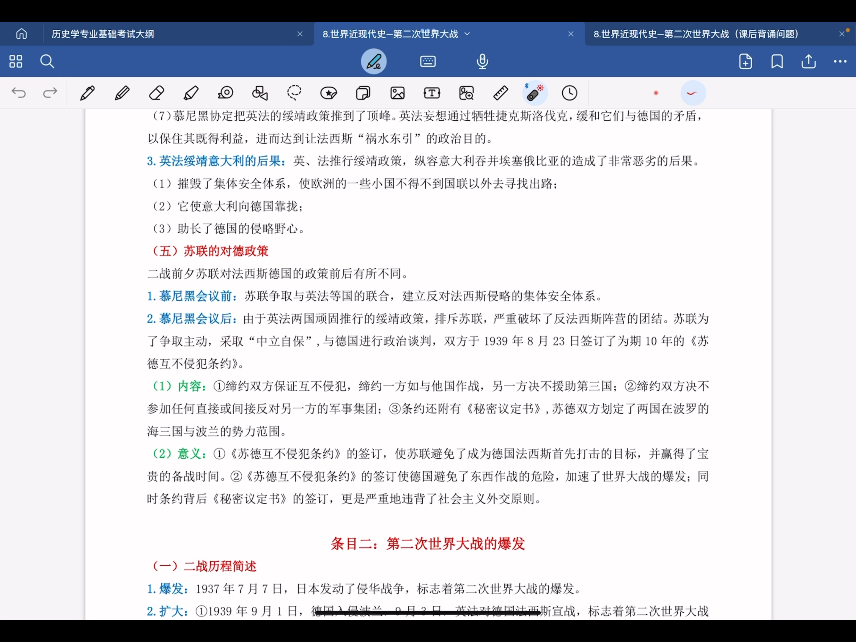856x642 pixels.
Task: Select the Eraser tool
Action: (x=156, y=93)
